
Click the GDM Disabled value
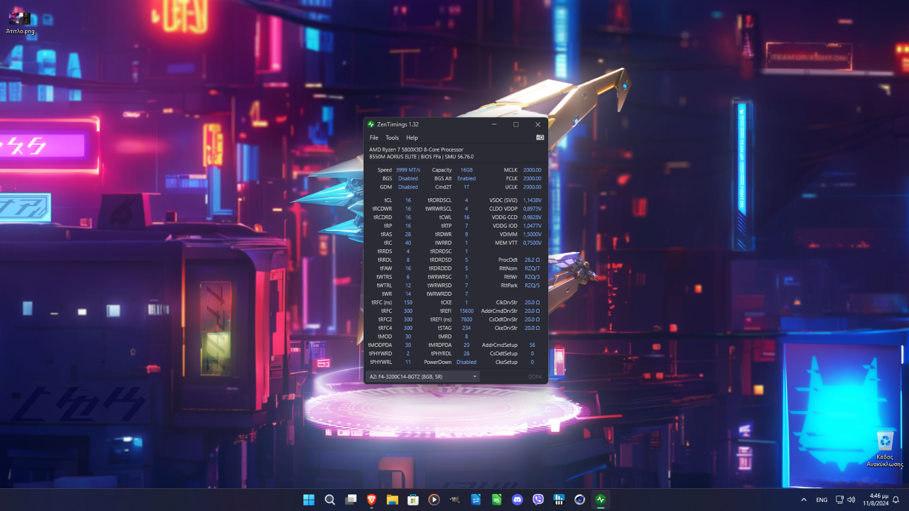click(x=408, y=187)
